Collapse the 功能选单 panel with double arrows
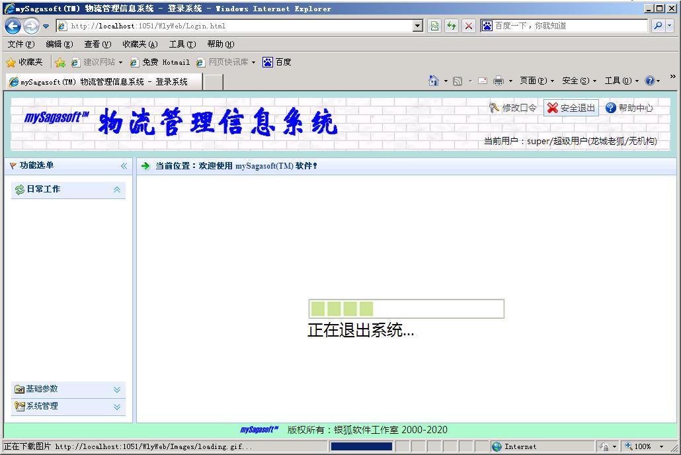This screenshot has height=455, width=681. click(124, 165)
